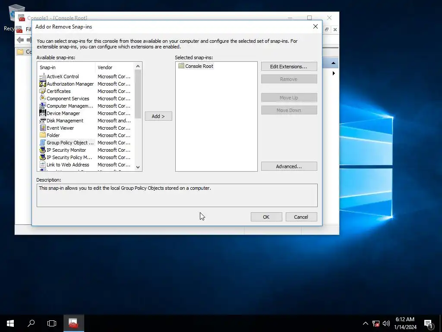Open the Action Center notifications icon
The width and height of the screenshot is (442, 332).
click(x=429, y=324)
